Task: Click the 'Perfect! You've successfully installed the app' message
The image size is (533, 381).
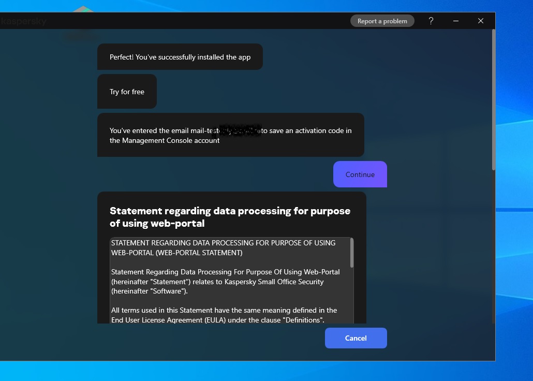Action: coord(180,57)
